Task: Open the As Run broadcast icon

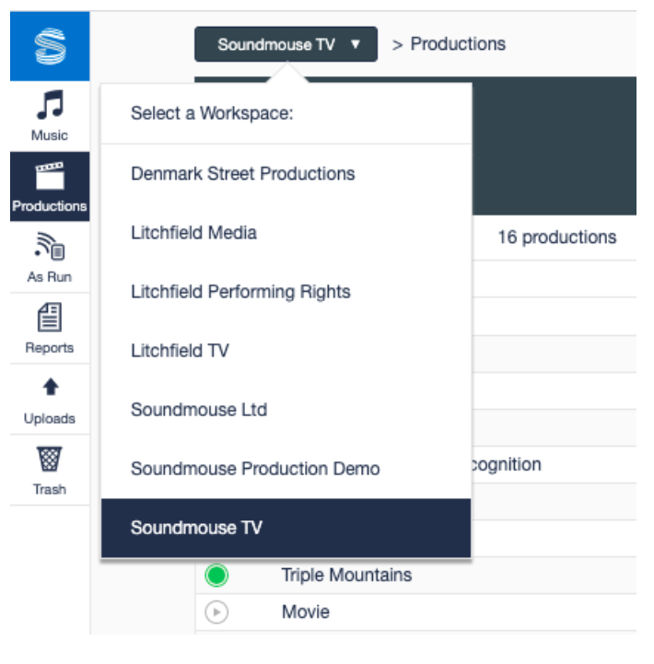Action: [x=50, y=246]
